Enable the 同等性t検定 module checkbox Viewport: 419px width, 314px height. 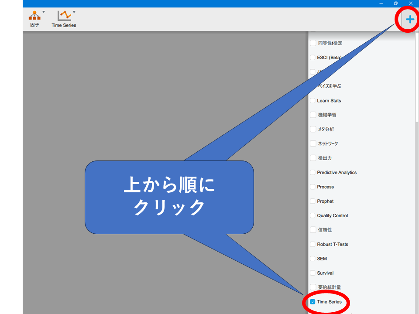click(x=313, y=43)
